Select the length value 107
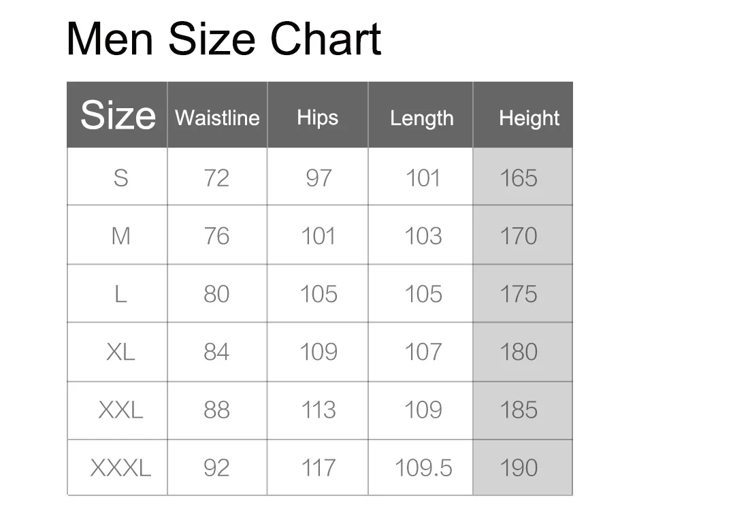 [423, 352]
